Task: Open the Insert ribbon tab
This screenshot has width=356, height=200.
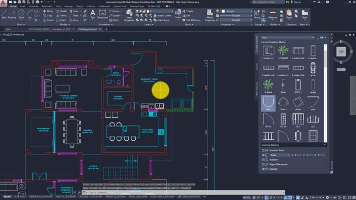Action: pyautogui.click(x=22, y=7)
